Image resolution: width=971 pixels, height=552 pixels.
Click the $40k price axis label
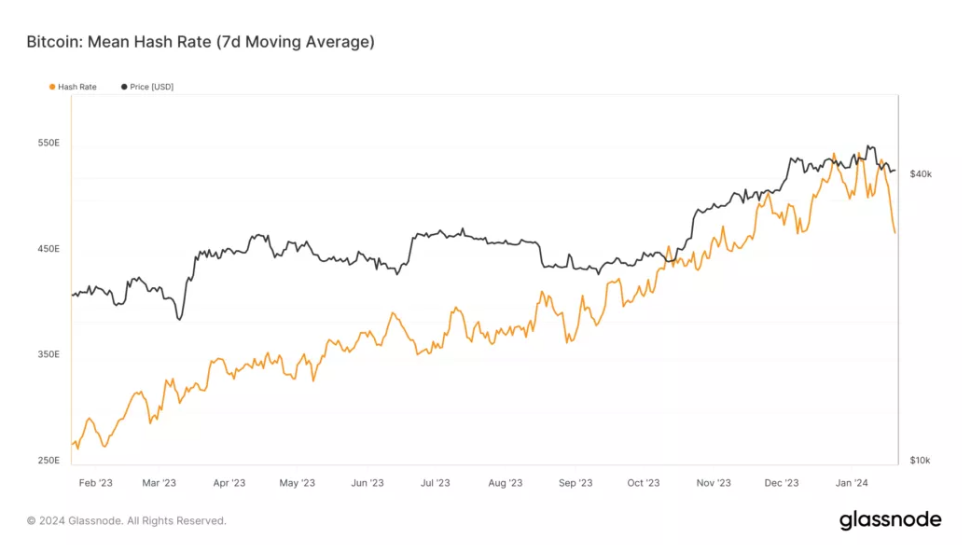pos(921,174)
